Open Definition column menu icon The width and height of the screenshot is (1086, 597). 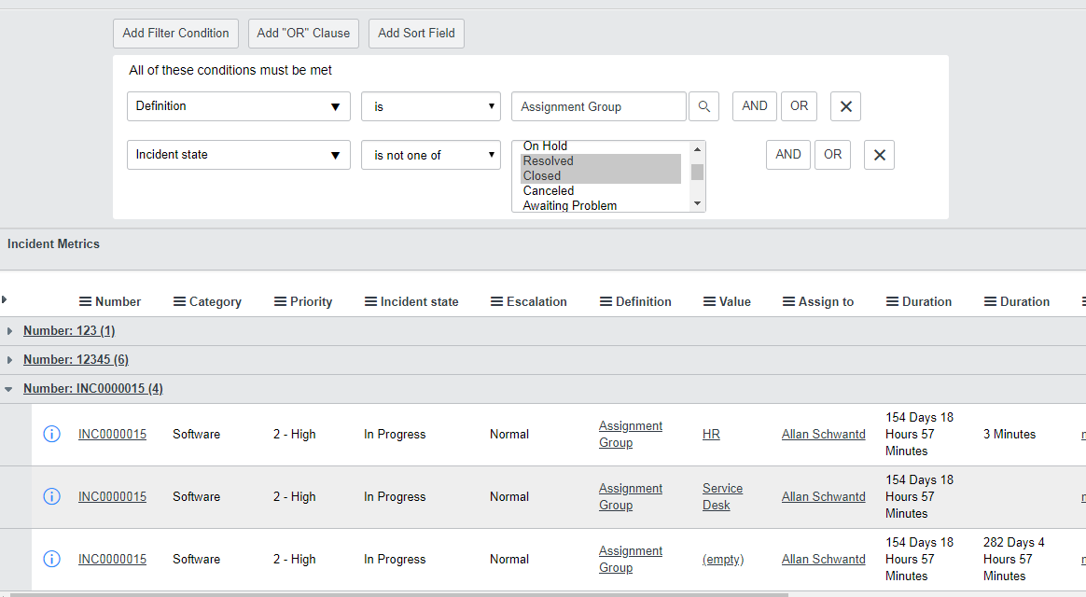pos(606,302)
